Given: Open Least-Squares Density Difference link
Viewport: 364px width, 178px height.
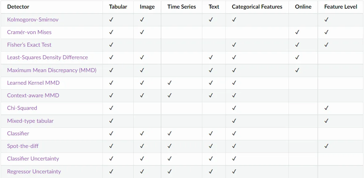Looking at the screenshot, I should [x=48, y=57].
